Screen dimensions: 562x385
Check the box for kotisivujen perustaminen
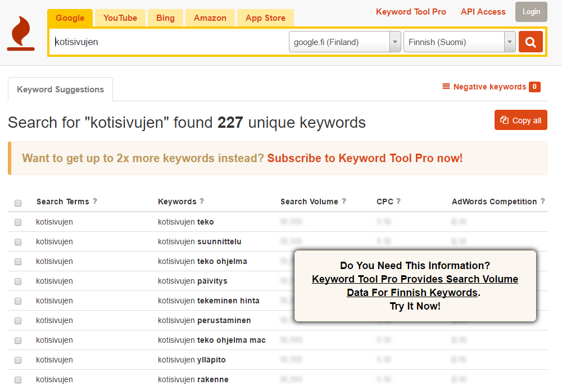pyautogui.click(x=18, y=321)
